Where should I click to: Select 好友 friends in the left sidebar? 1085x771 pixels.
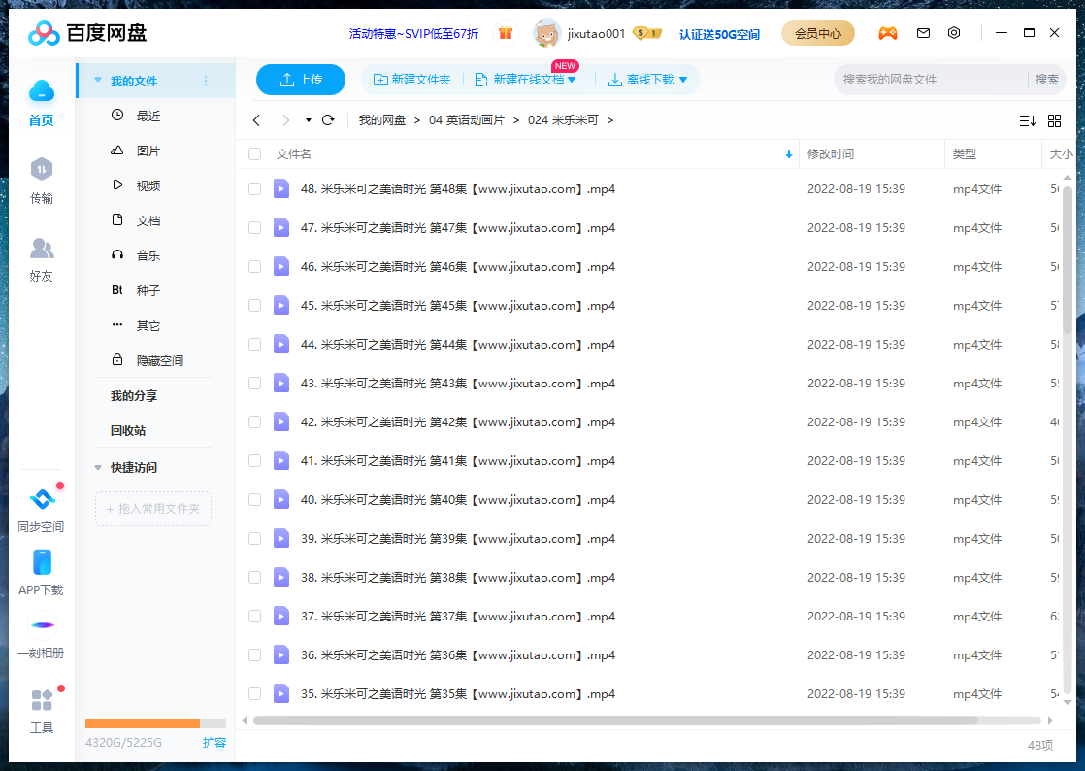tap(42, 260)
